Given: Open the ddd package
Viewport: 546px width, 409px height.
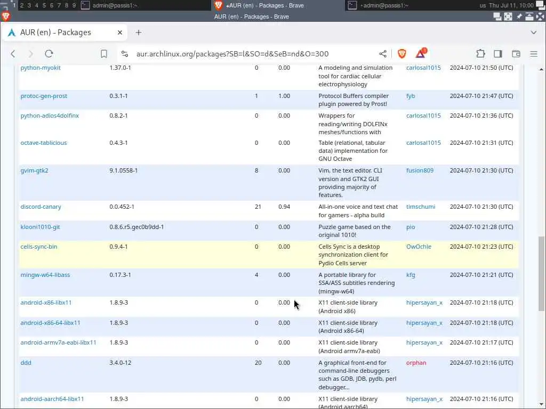Looking at the screenshot, I should pyautogui.click(x=26, y=363).
